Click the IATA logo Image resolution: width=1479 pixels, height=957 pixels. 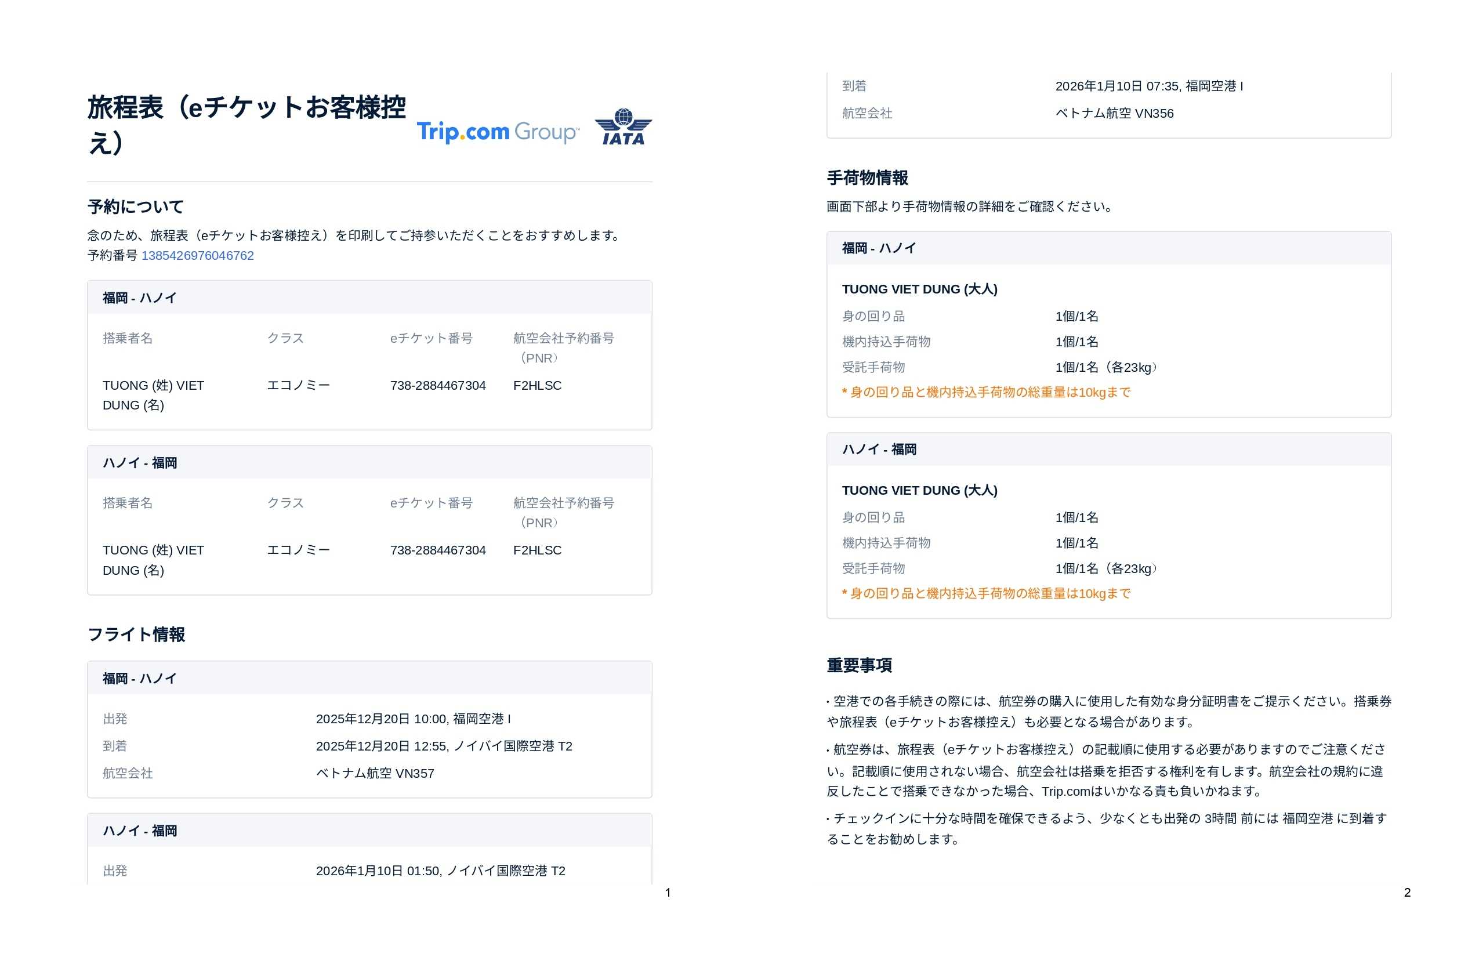(623, 128)
